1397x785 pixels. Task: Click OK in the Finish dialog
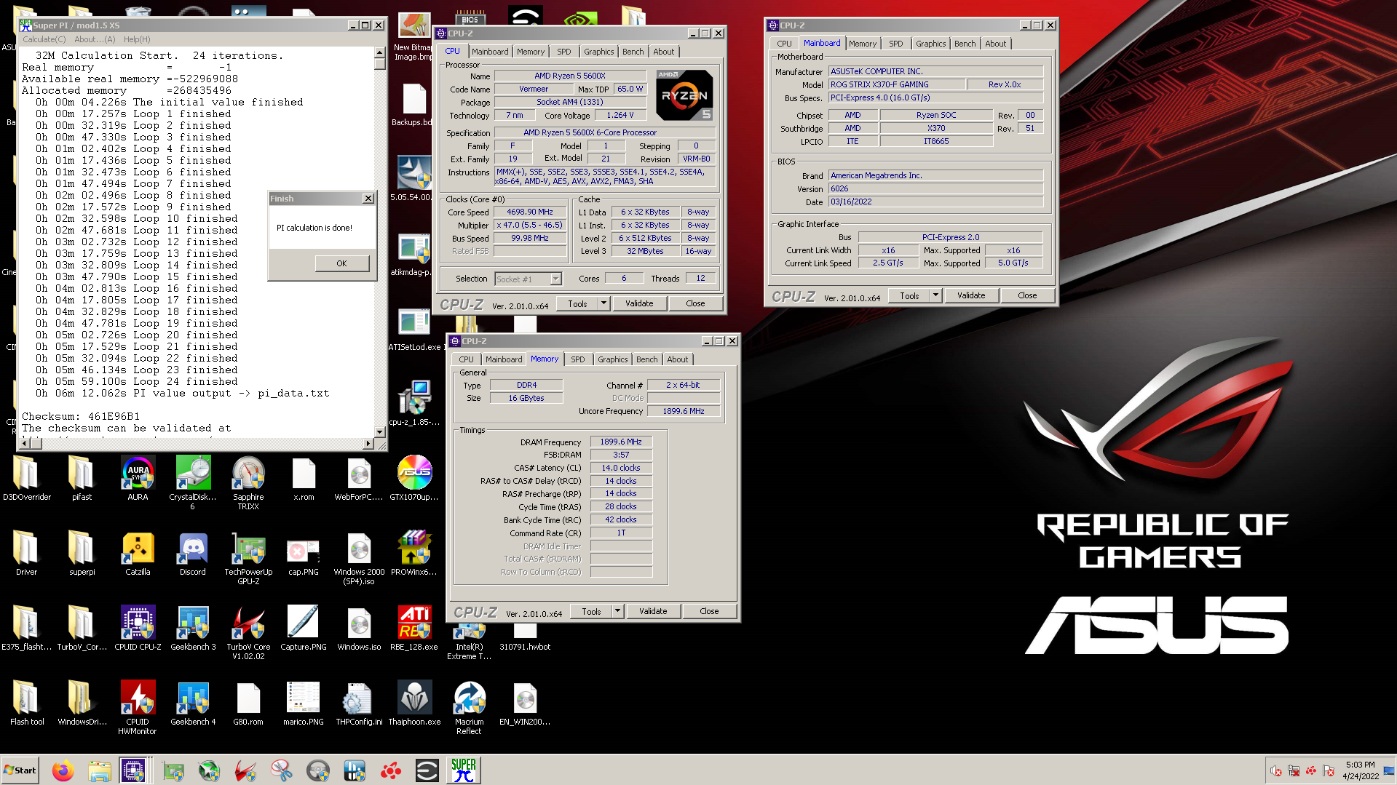coord(342,263)
